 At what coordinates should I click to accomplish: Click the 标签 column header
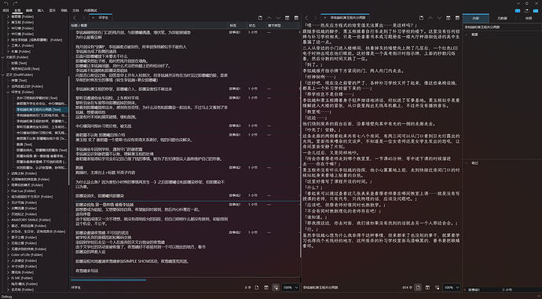[237, 26]
